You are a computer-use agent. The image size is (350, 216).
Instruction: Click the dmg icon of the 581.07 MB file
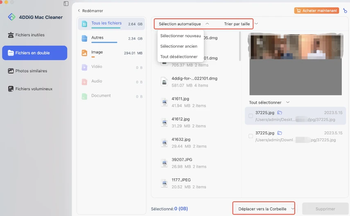coord(164,82)
